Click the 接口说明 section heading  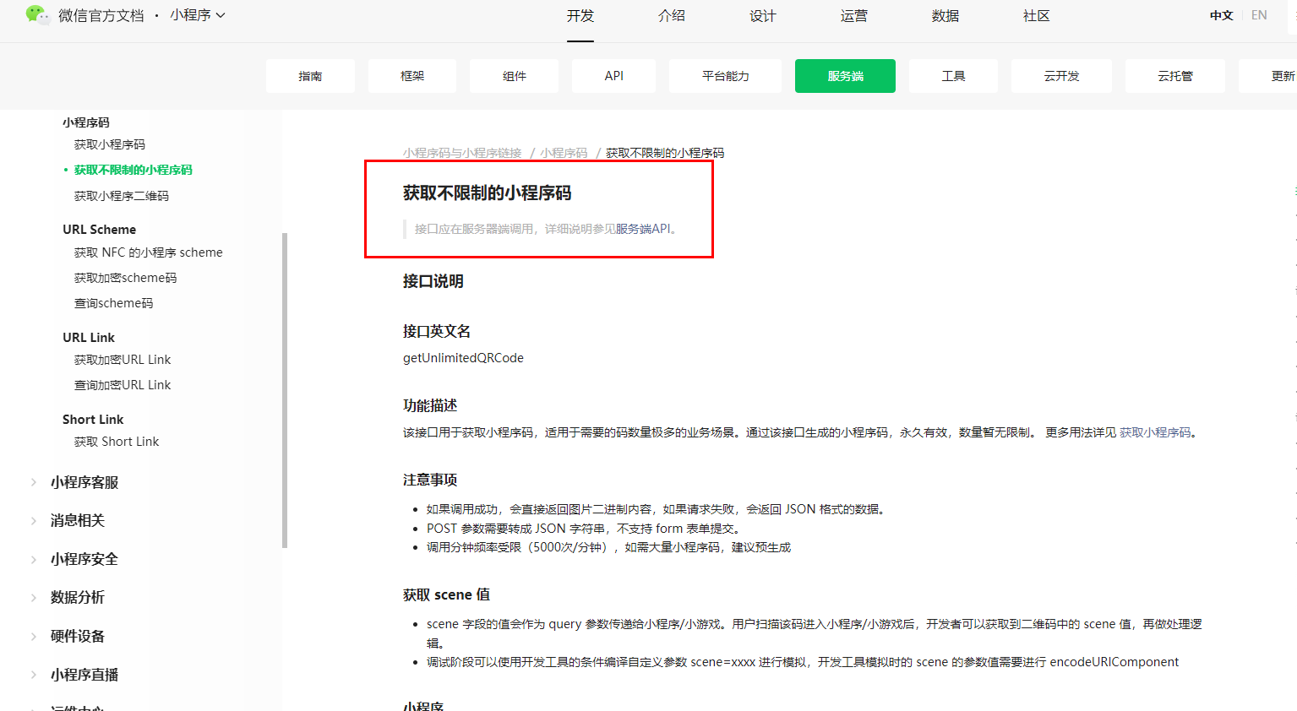[433, 281]
